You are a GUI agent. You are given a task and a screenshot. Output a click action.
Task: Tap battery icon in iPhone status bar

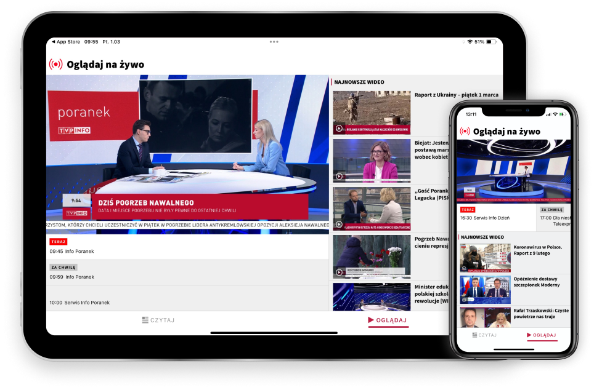(x=563, y=114)
